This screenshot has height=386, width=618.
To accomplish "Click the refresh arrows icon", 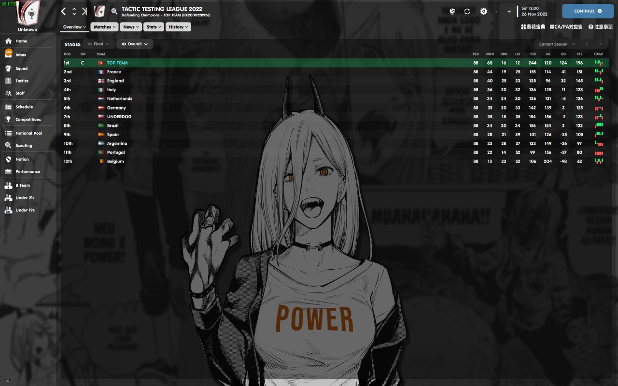I will pyautogui.click(x=467, y=11).
